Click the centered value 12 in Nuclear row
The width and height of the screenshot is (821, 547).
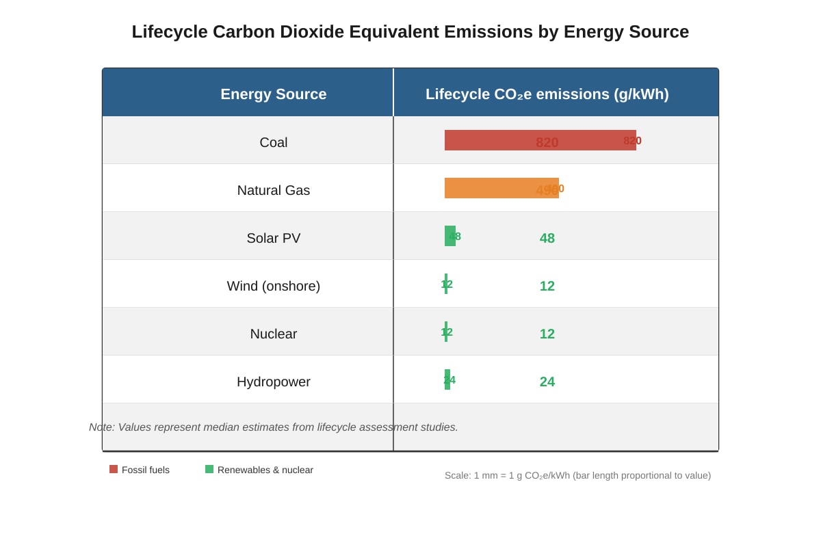tap(547, 334)
